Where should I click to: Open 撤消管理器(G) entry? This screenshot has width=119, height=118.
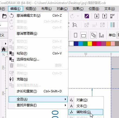pyautogui.click(x=38, y=34)
